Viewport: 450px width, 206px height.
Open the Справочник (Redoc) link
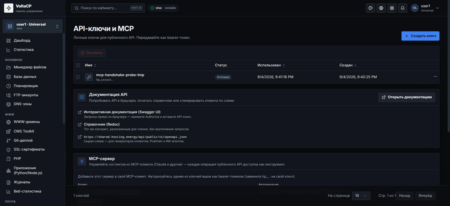point(102,124)
